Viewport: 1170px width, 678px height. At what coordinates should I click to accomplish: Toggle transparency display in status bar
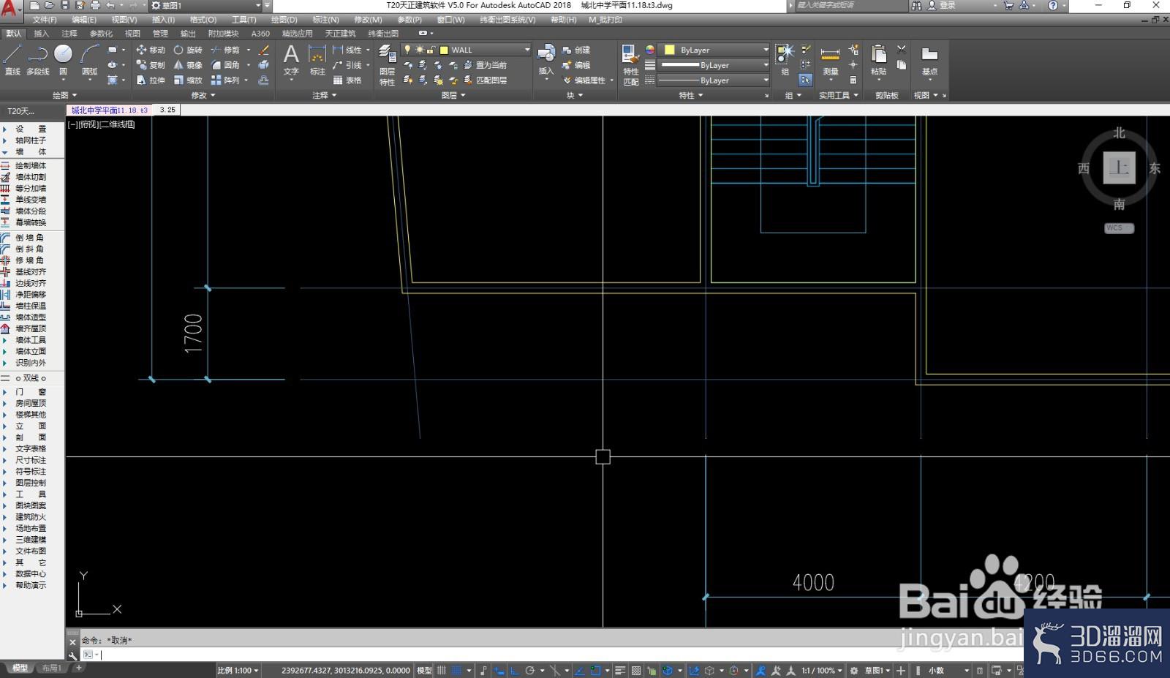click(636, 670)
